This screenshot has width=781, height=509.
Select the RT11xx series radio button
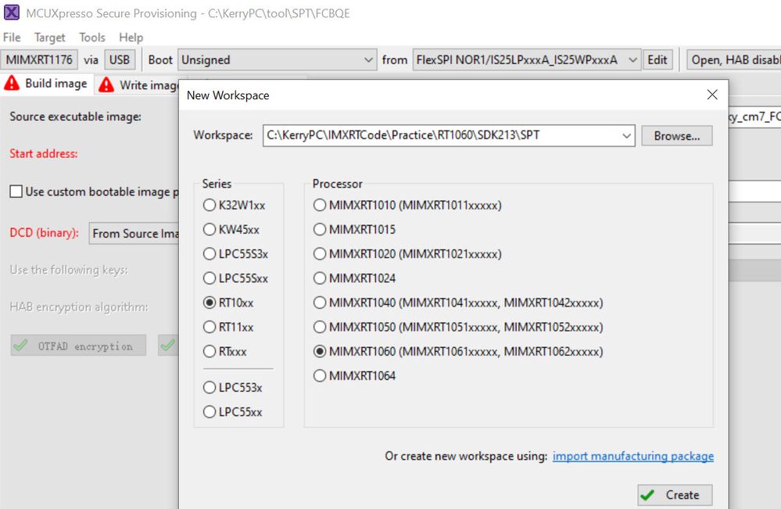210,327
